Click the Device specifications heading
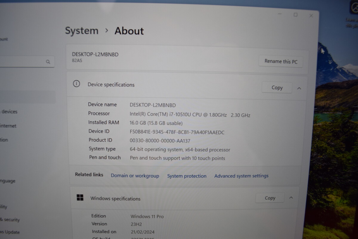 pos(111,85)
